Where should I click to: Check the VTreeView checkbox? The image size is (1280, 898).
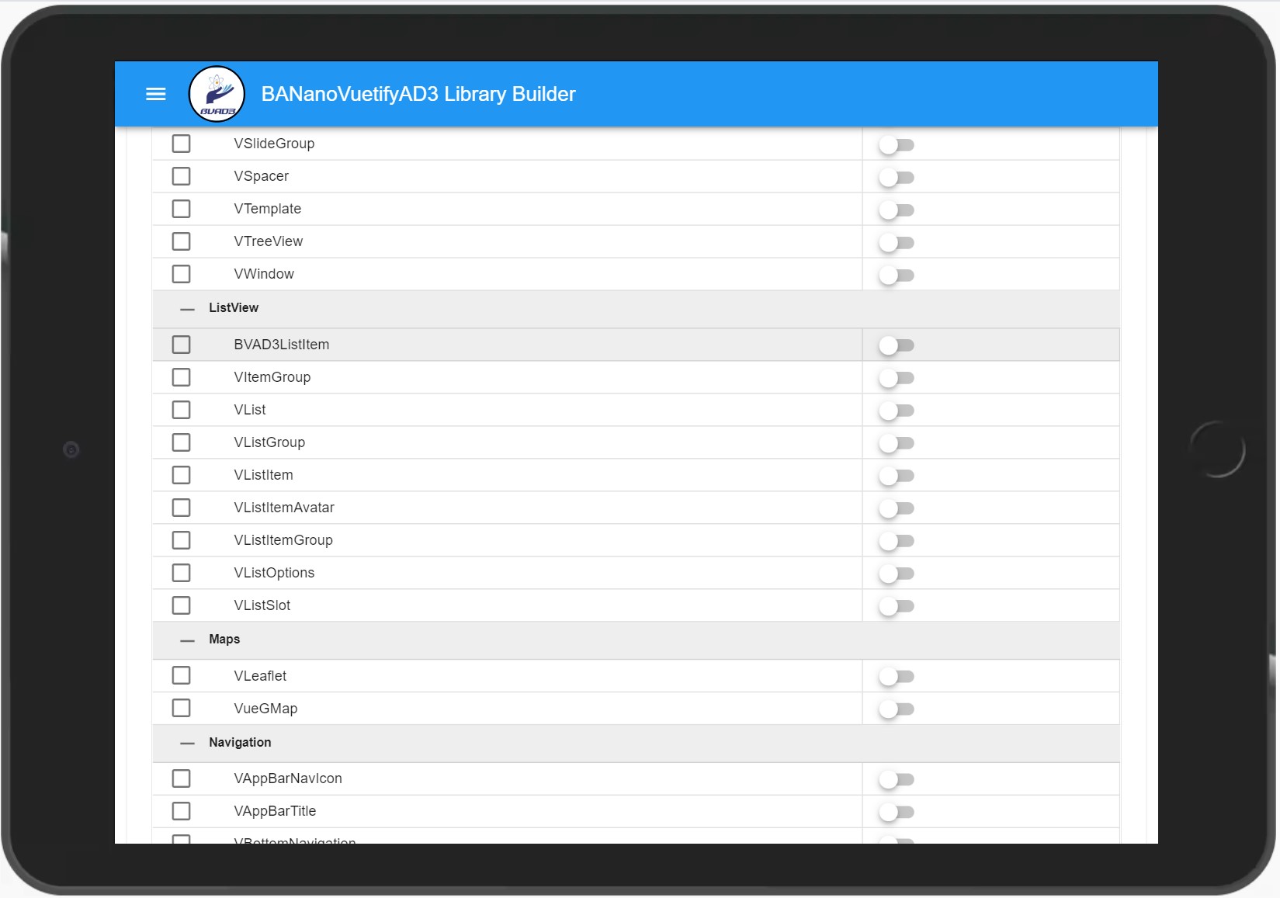[182, 241]
